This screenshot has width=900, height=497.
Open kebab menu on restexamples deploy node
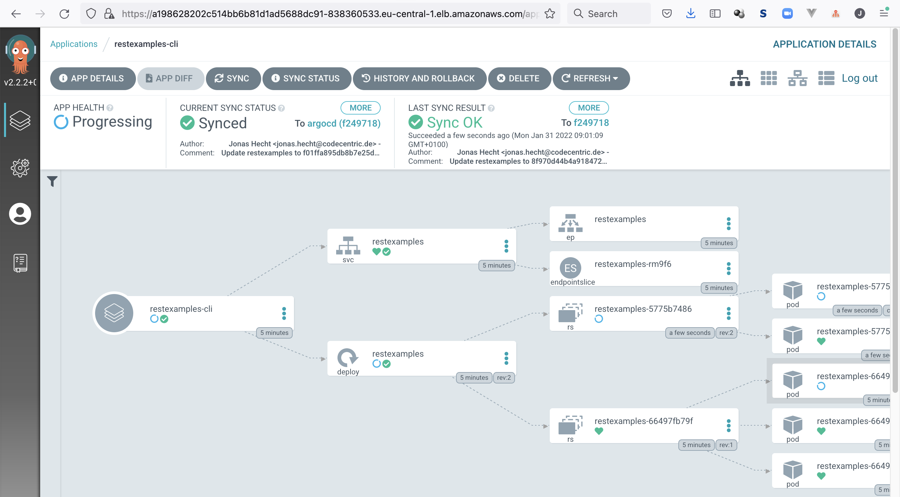pyautogui.click(x=506, y=358)
